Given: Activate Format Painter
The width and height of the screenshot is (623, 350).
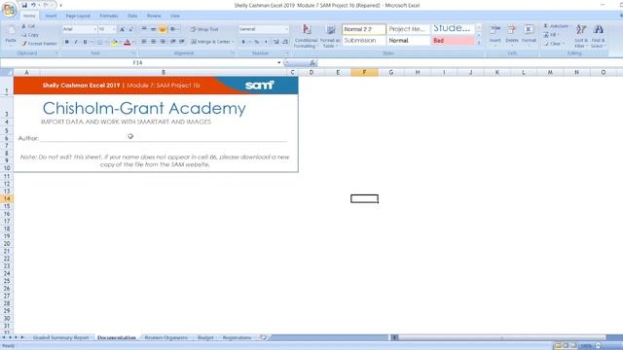Looking at the screenshot, I should coord(39,44).
